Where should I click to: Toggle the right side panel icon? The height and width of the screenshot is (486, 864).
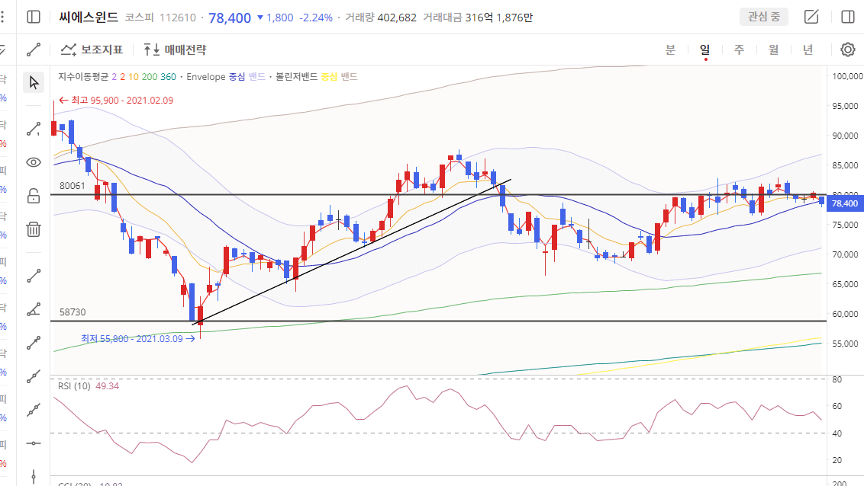click(848, 17)
